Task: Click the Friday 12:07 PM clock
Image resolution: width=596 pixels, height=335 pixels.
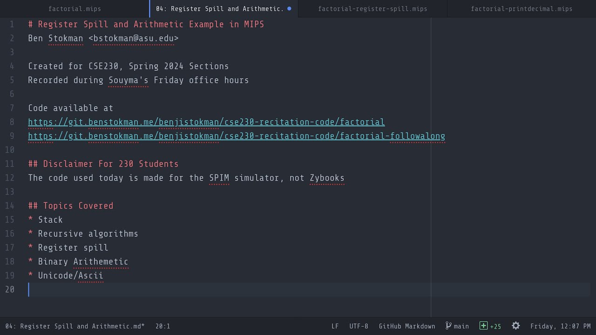Action: click(x=560, y=326)
